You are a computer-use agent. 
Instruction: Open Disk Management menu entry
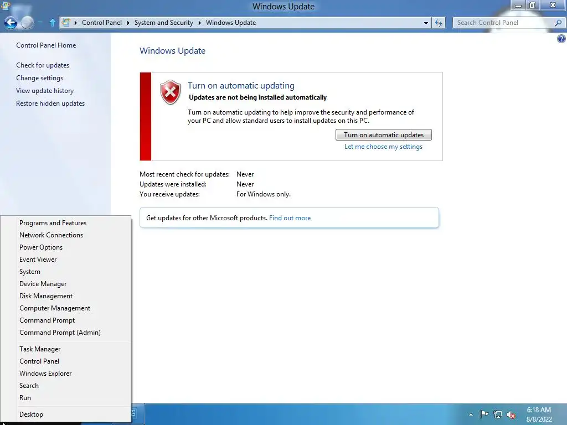click(46, 296)
